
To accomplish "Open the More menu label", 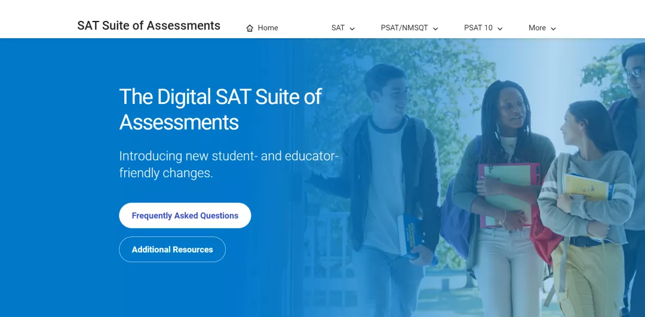I will (x=537, y=28).
